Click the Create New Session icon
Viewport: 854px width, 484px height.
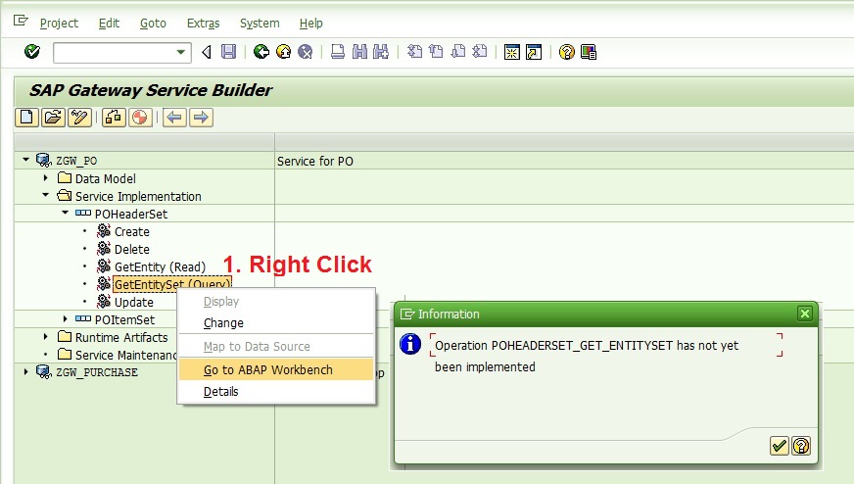click(512, 52)
